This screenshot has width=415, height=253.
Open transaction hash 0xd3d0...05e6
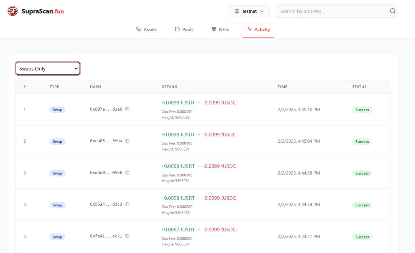pos(106,173)
